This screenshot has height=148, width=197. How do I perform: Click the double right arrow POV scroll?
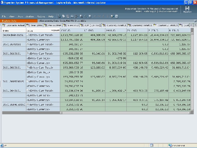point(195,25)
